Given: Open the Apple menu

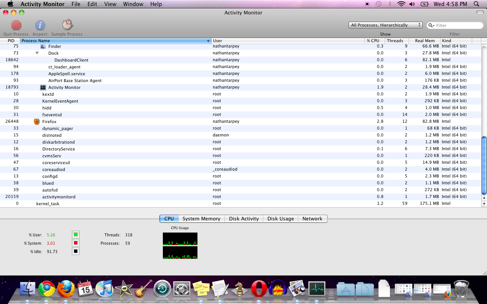Looking at the screenshot, I should (x=10, y=4).
